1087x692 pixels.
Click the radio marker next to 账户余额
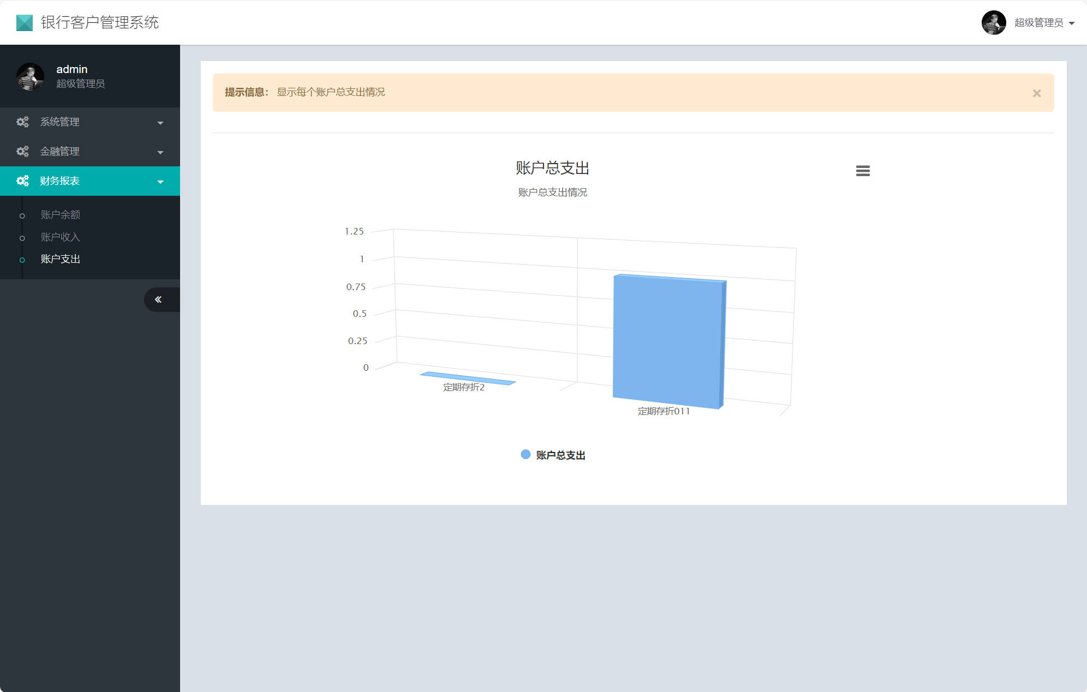point(22,215)
